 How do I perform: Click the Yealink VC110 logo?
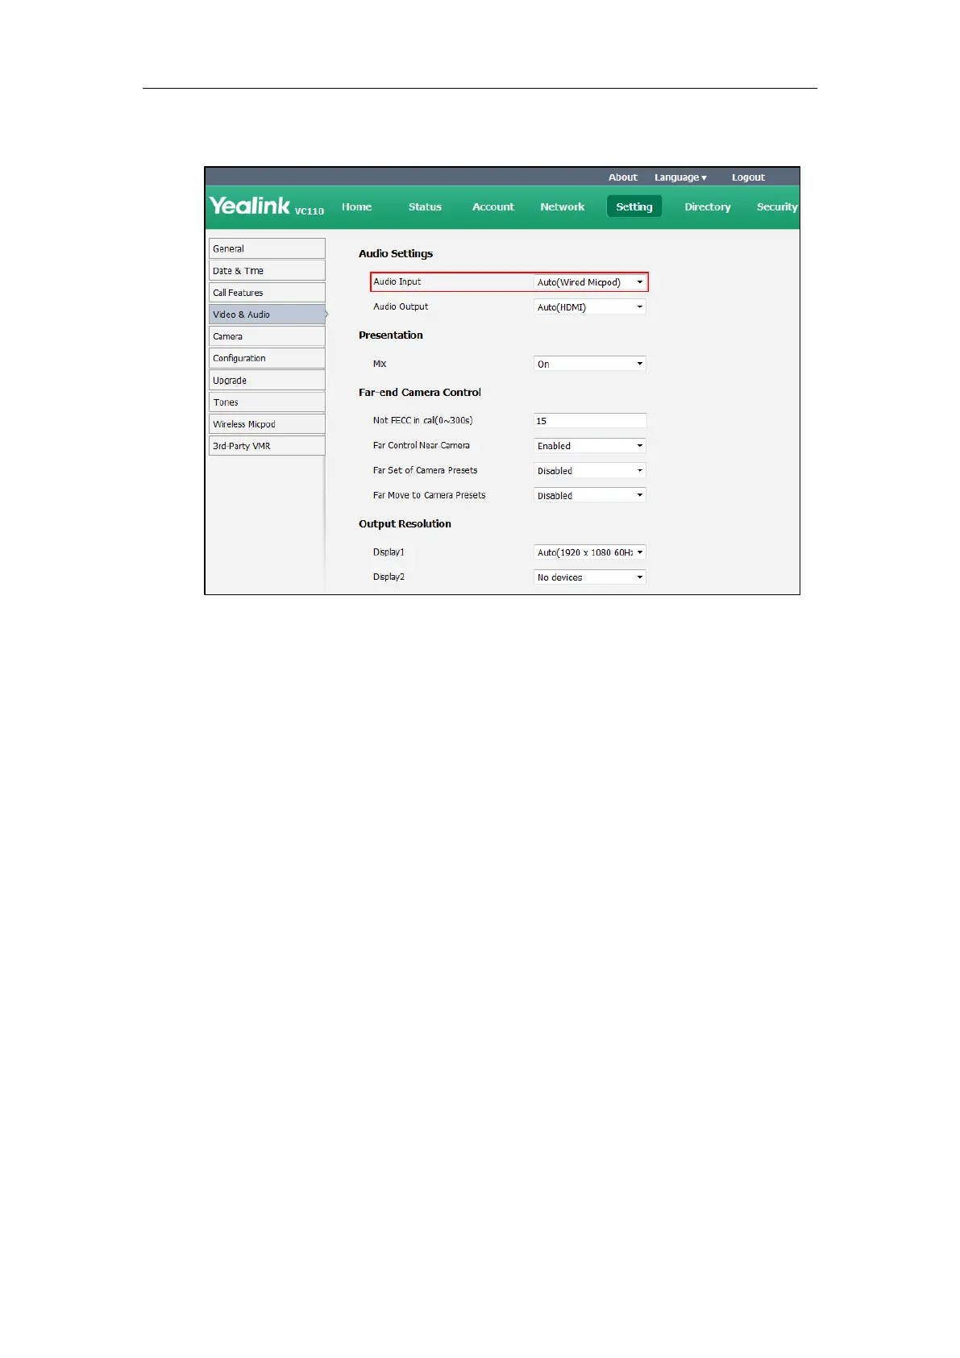(x=267, y=206)
